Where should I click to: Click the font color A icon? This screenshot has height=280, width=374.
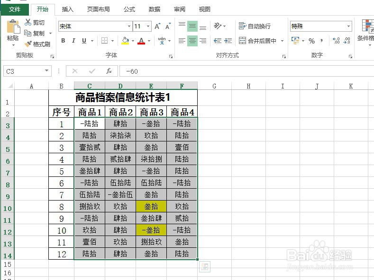tap(141, 41)
